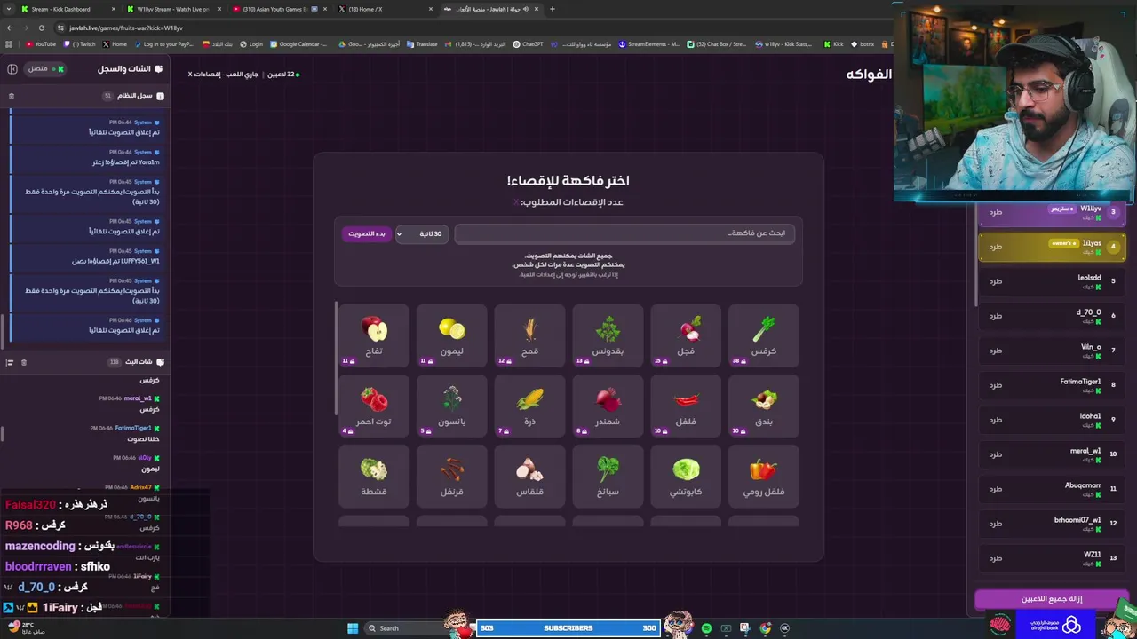1137x639 pixels.
Task: Select the cabbage (كابوتشي) fruit card
Action: tap(686, 477)
